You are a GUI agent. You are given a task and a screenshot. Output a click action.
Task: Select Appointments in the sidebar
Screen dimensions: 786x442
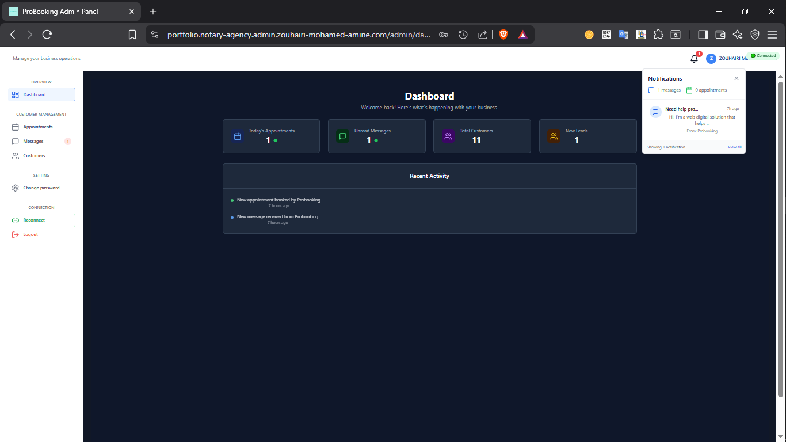[36, 127]
